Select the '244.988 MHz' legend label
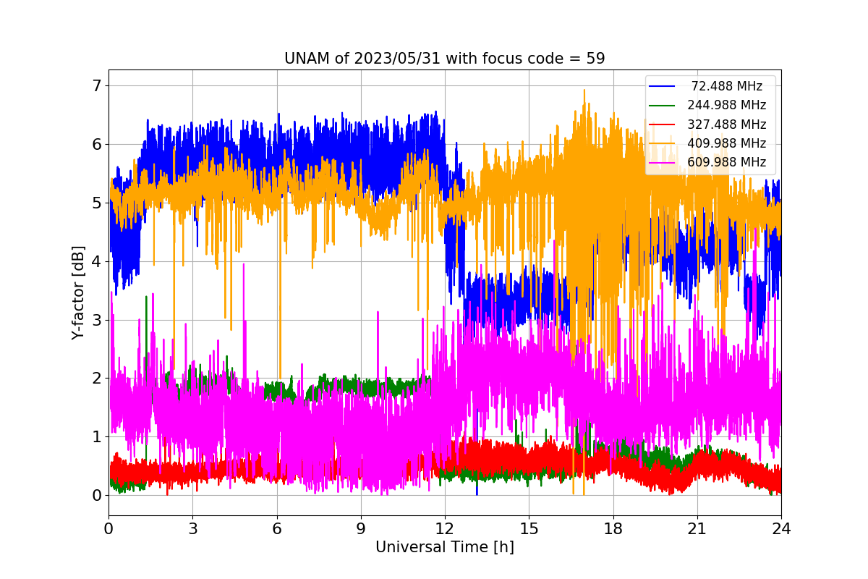The image size is (868, 579). pos(726,106)
